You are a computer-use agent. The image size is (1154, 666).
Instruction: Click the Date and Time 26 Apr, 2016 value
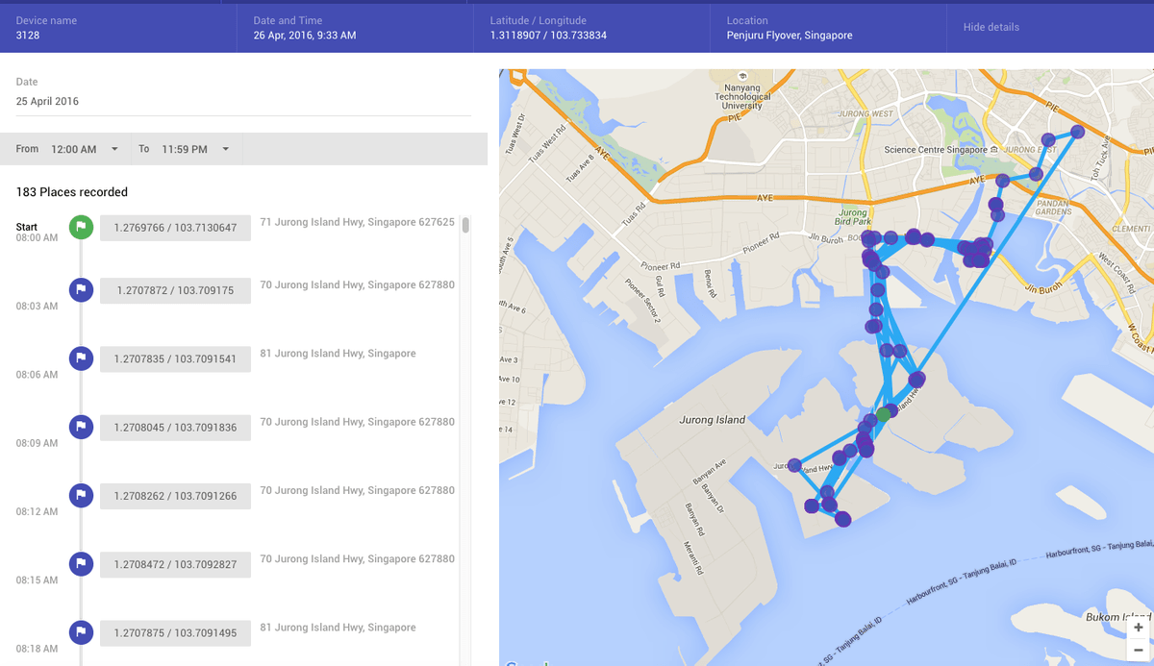[305, 36]
